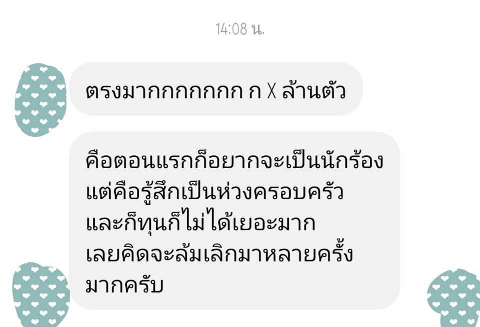Click the line 'เลยคิดจะล้มเลิกมาหลายครั้ง'

(x=219, y=253)
